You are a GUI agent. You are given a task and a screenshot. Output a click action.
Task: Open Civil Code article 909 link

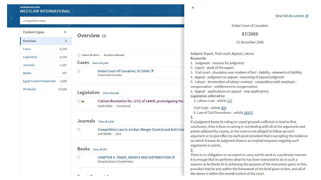[x=223, y=108]
